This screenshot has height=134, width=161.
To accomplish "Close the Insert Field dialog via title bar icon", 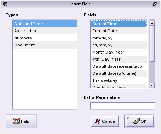I will [x=155, y=4].
